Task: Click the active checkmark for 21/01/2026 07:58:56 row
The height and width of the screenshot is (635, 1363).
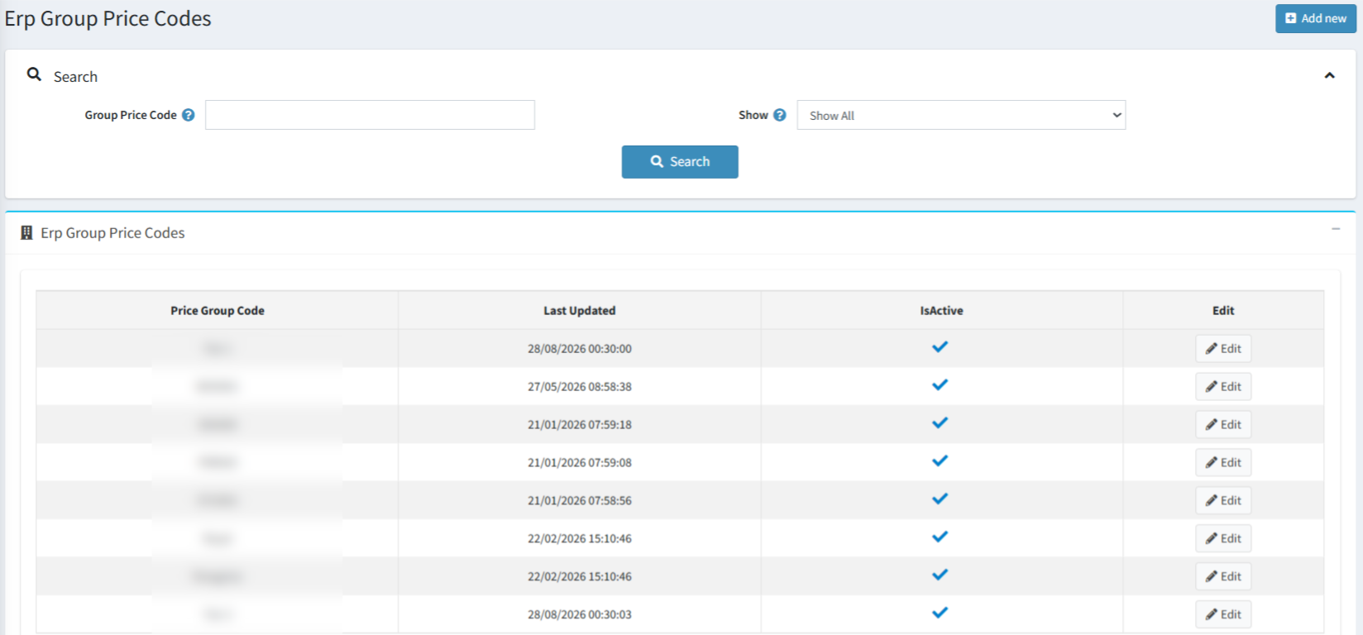Action: coord(940,499)
